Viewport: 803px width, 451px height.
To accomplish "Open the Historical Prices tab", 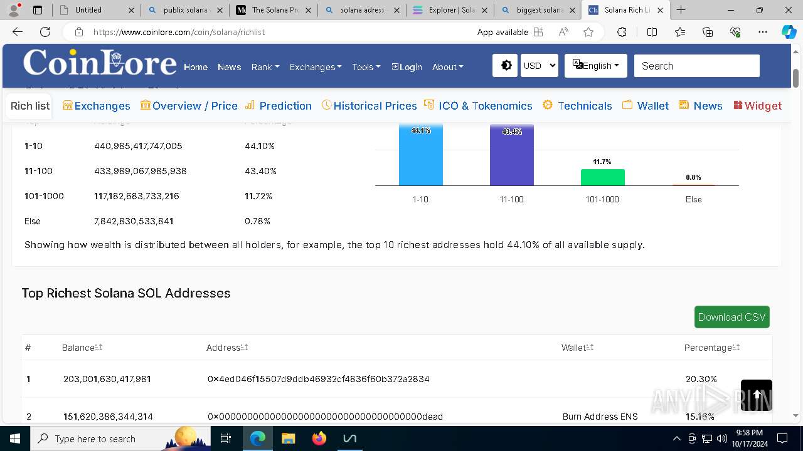I will click(369, 106).
